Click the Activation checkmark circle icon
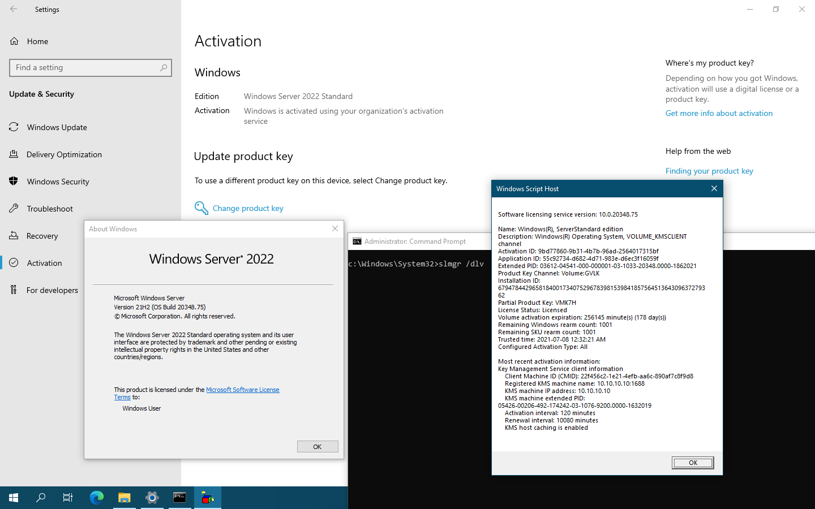The height and width of the screenshot is (509, 815). tap(14, 263)
